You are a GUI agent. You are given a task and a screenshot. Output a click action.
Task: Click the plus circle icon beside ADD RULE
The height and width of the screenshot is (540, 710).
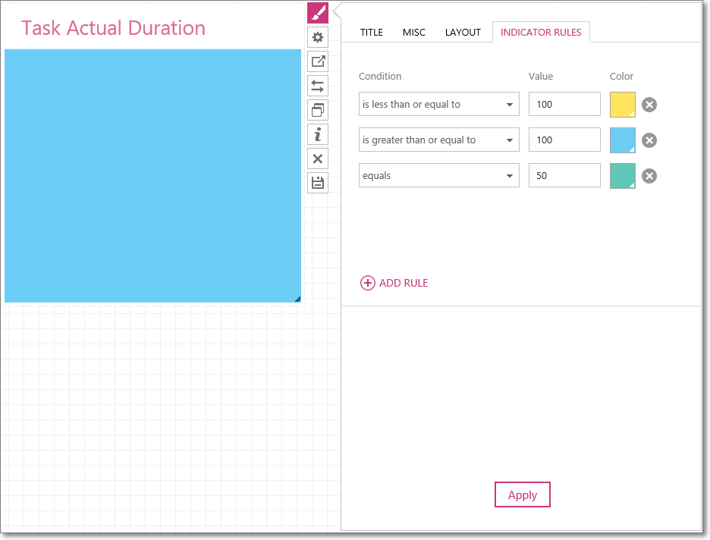[x=367, y=283]
